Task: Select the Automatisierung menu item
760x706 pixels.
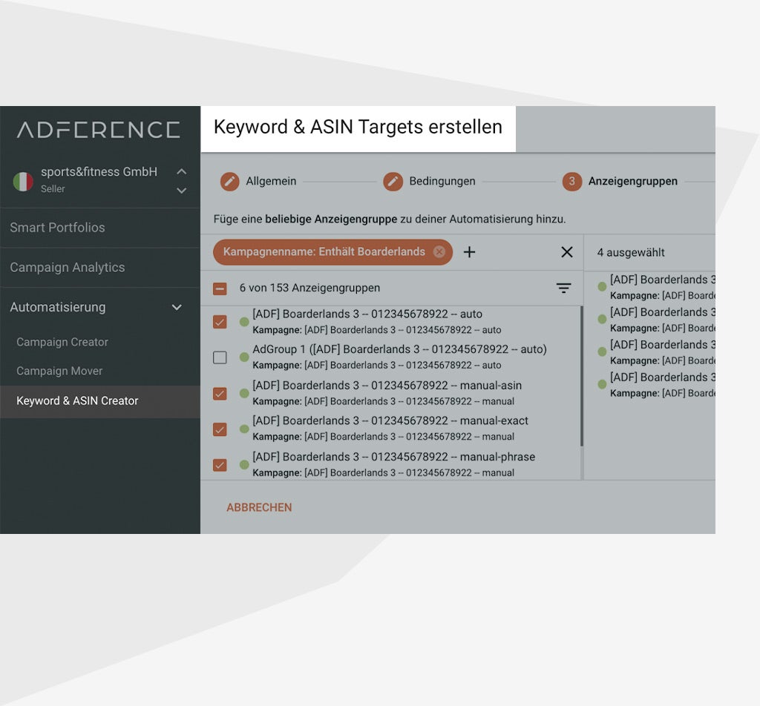Action: (x=58, y=307)
